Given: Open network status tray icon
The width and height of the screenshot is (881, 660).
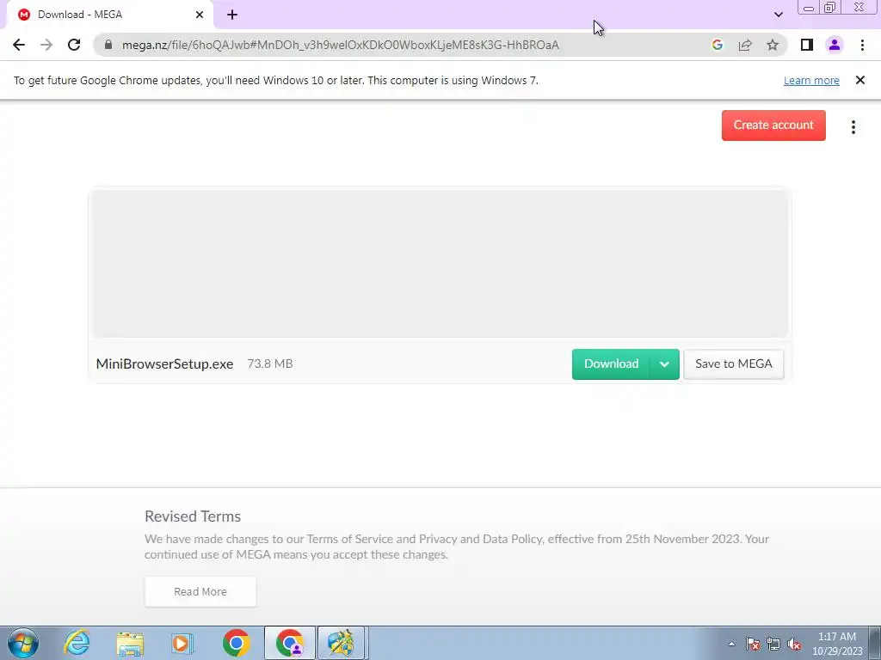Looking at the screenshot, I should pyautogui.click(x=773, y=644).
